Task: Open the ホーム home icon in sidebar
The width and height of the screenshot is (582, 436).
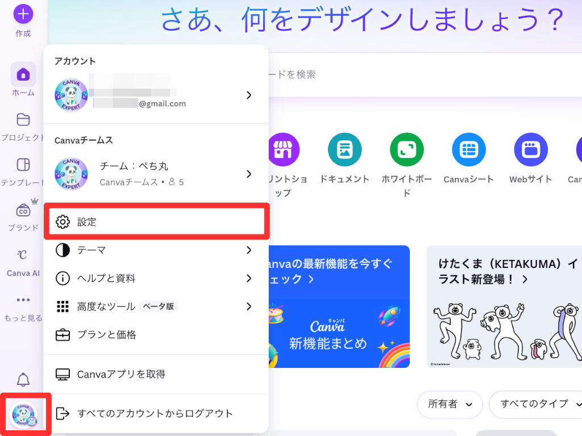Action: (23, 75)
